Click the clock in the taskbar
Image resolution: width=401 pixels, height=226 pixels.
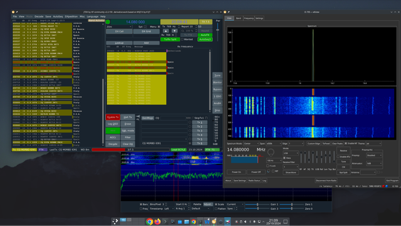273,222
